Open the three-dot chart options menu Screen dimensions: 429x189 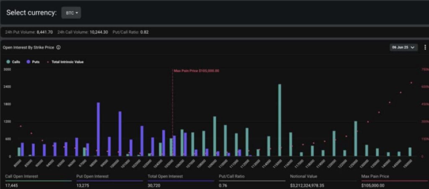pos(425,47)
